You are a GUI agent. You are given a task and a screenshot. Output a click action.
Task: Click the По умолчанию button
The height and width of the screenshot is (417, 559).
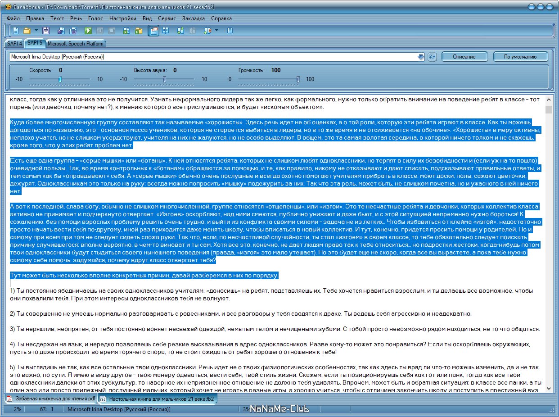520,57
